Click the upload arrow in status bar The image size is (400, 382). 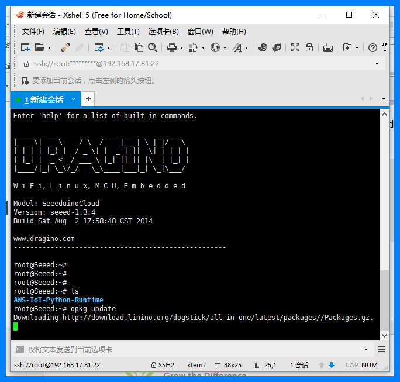322,365
